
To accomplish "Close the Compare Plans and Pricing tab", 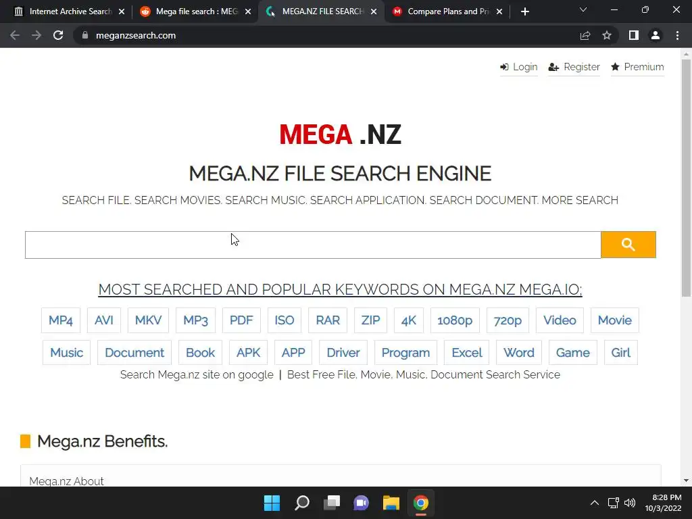I will [x=499, y=11].
